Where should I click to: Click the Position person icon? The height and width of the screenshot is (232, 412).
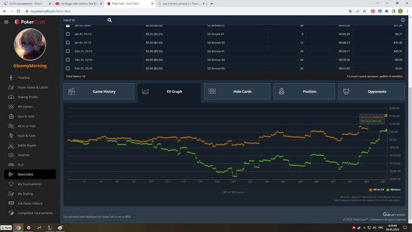281,91
